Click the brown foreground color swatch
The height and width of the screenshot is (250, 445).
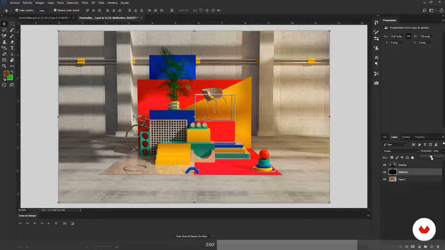click(x=6, y=74)
